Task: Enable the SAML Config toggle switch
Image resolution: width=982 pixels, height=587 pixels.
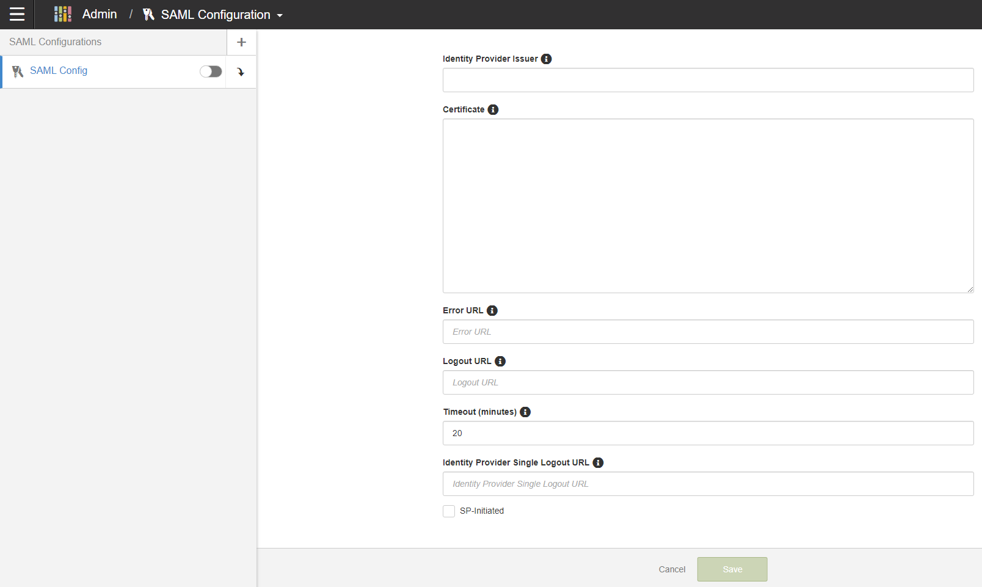Action: 211,71
